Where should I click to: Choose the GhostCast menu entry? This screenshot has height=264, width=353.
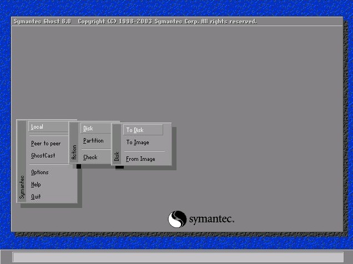click(x=43, y=155)
